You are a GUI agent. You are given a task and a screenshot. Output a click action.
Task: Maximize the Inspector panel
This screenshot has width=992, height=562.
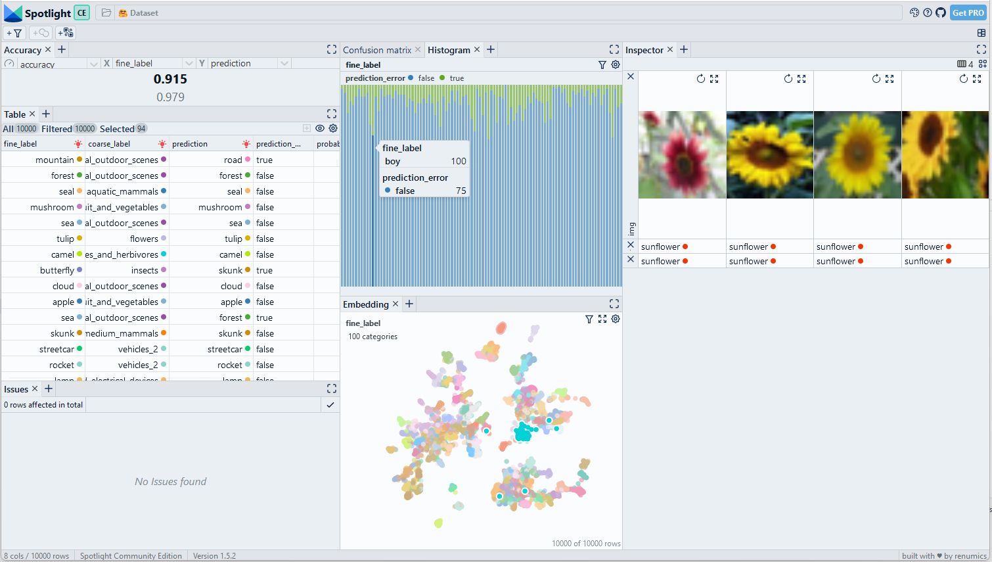(981, 49)
